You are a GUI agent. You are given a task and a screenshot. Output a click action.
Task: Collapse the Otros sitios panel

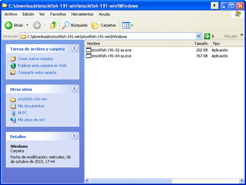coord(74,89)
